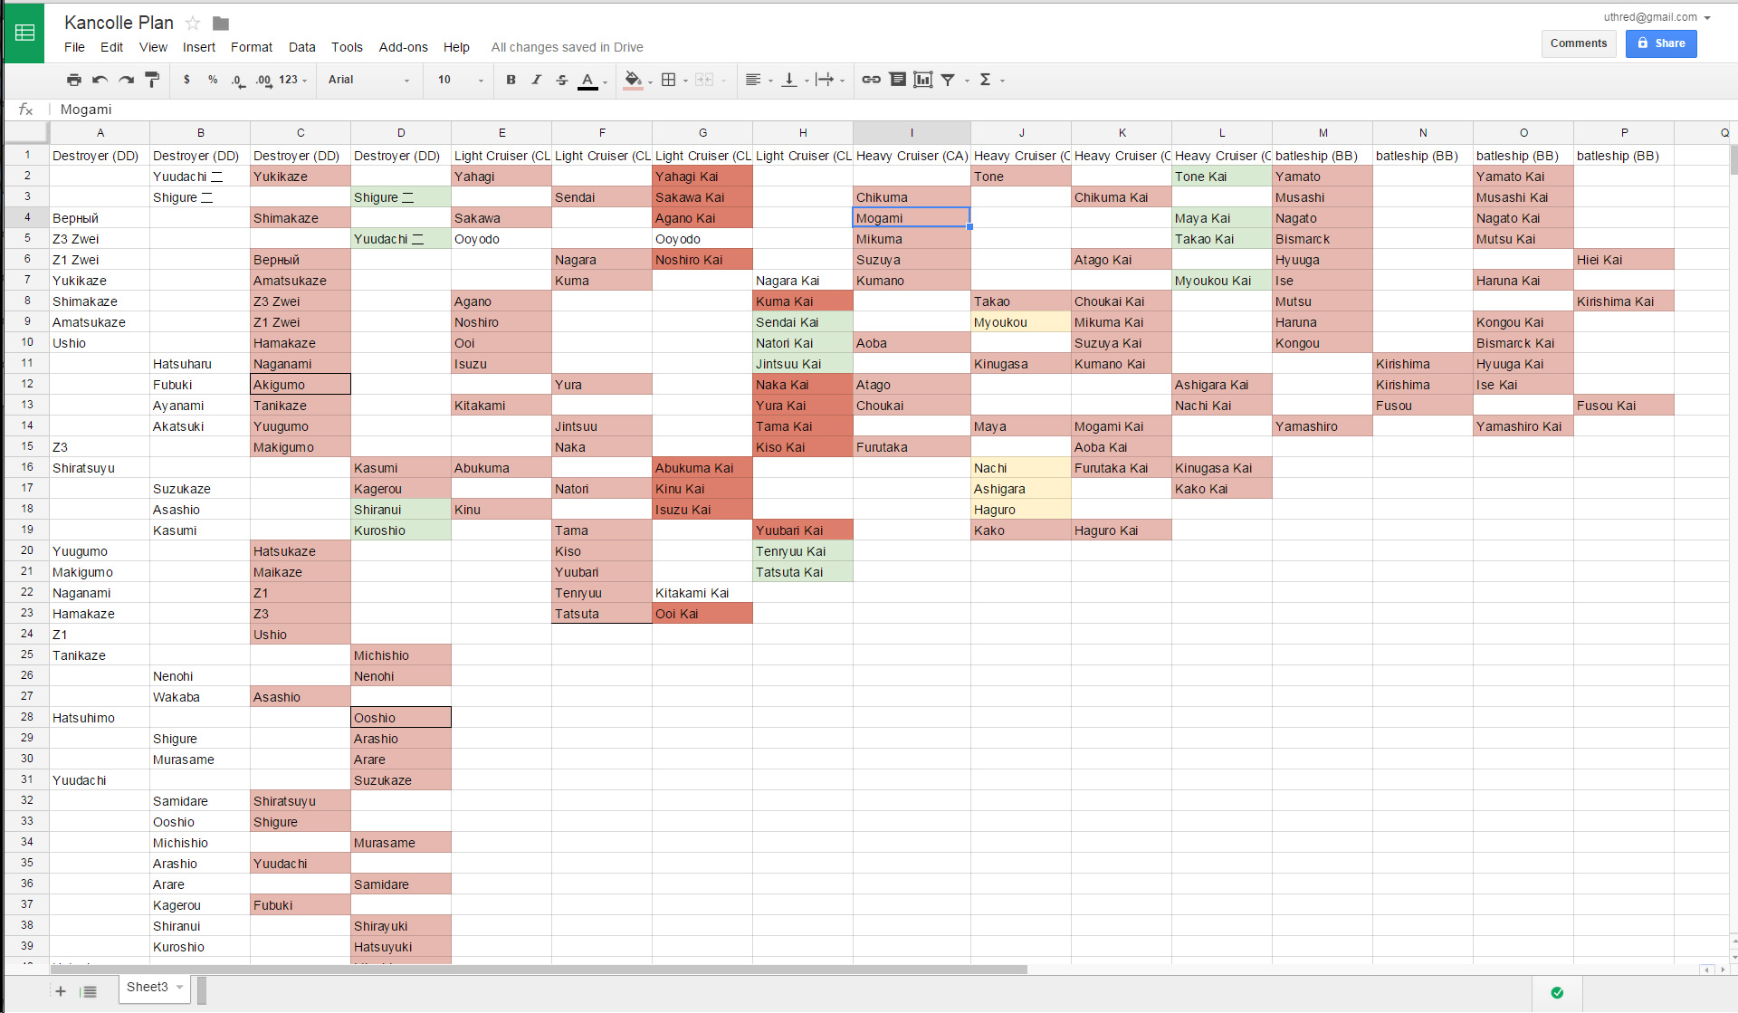Select cell containing Tenryuu Kai

803,551
